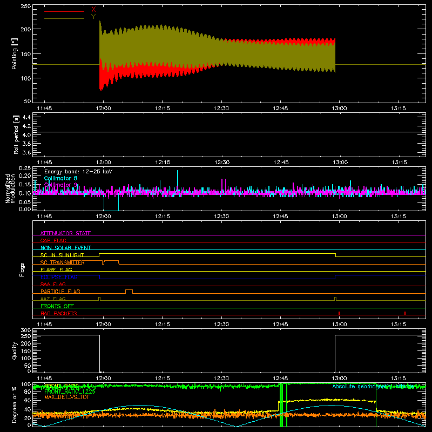The image size is (432, 432).
Task: Click 0.25 on the modulation y-axis
Action: click(x=25, y=168)
